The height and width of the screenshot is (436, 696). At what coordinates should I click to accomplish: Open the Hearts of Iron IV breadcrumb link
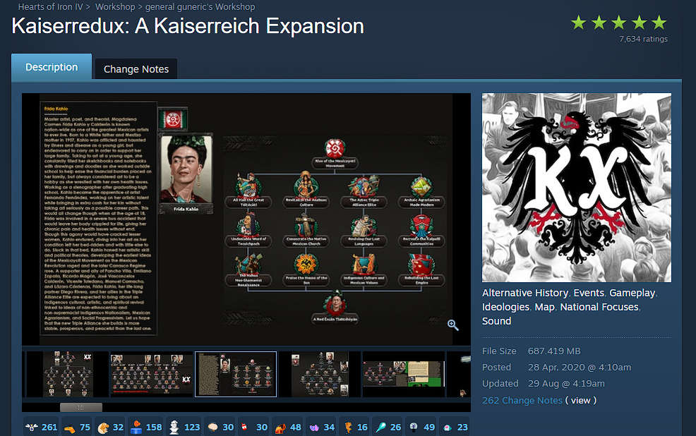tap(49, 6)
